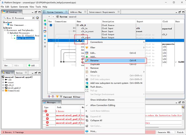
Task: Choose Collapse All from the context menu
Action: pyautogui.click(x=115, y=120)
